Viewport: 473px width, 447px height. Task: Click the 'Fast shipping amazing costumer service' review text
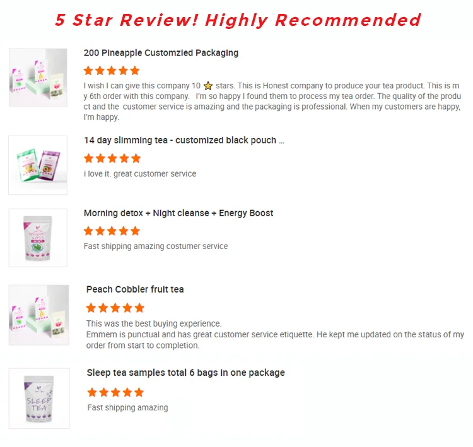point(156,247)
